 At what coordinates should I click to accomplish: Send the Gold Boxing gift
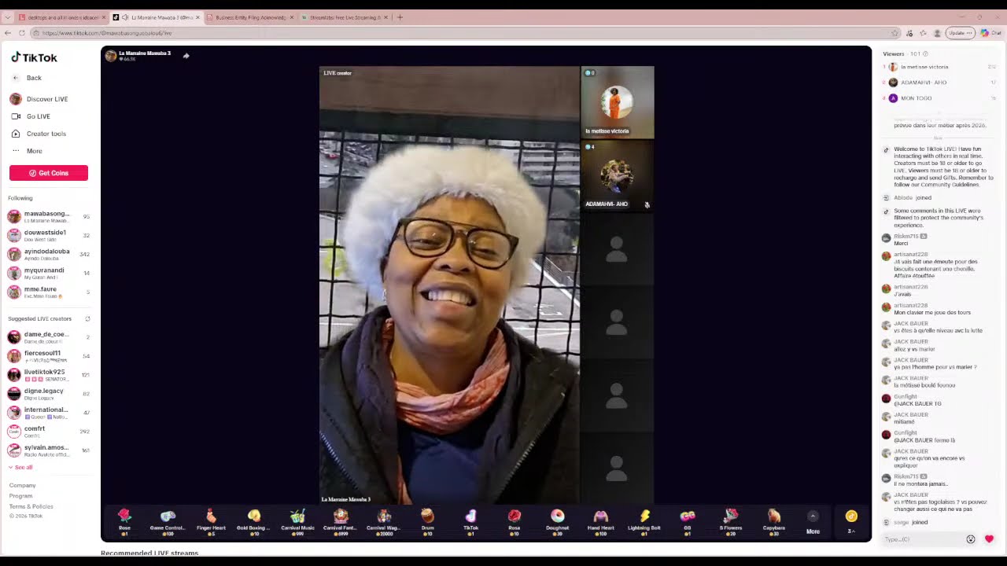(254, 521)
